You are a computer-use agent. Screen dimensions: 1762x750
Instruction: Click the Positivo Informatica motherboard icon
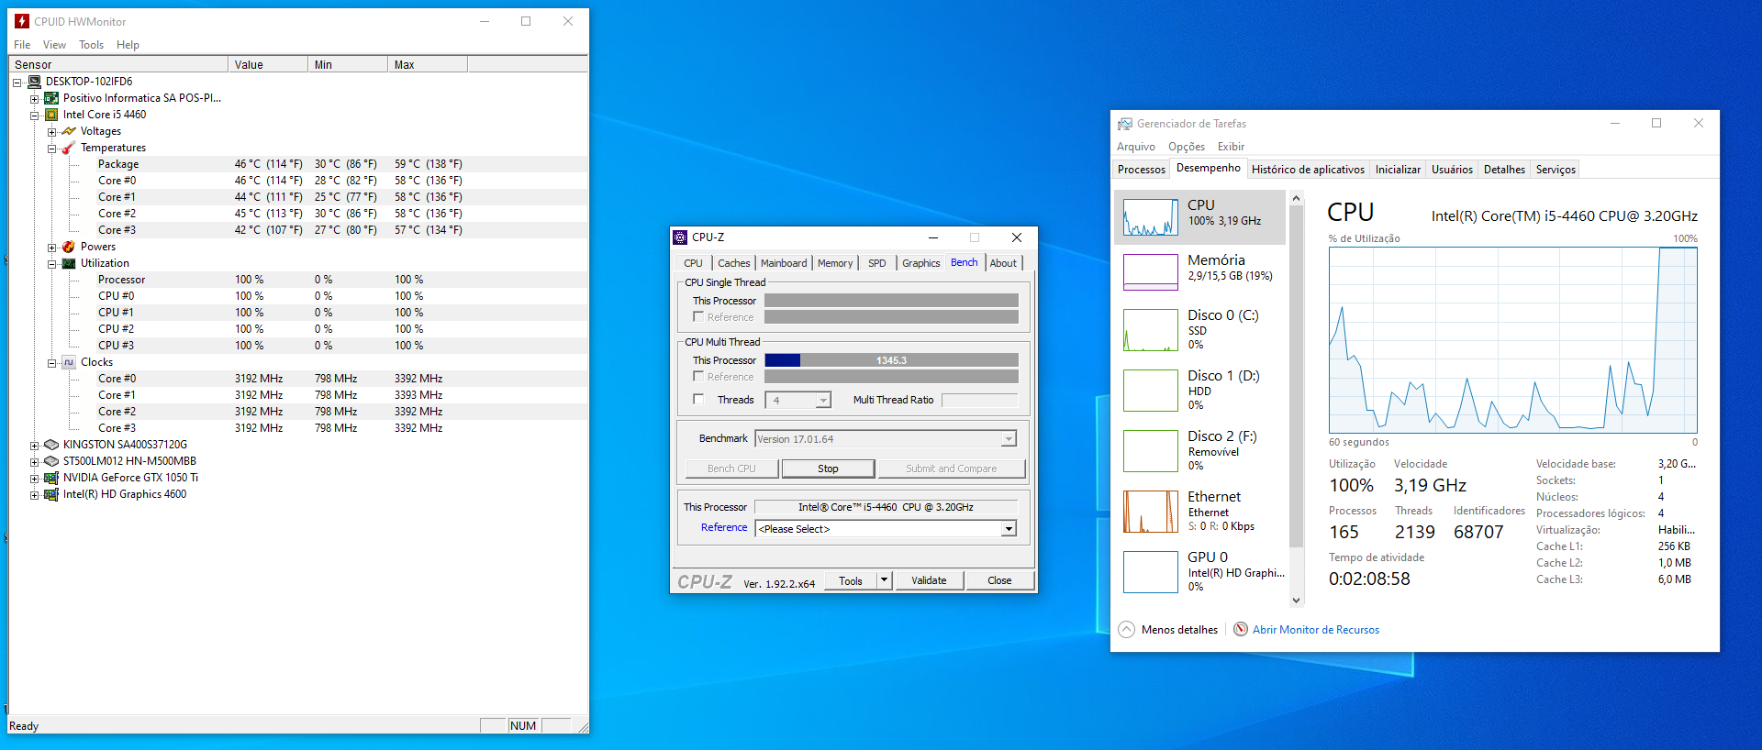[51, 98]
